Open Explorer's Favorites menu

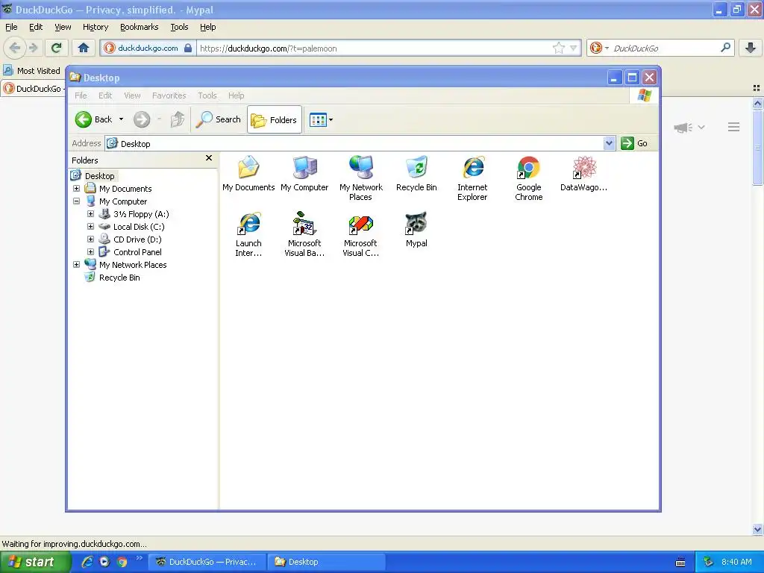click(169, 95)
